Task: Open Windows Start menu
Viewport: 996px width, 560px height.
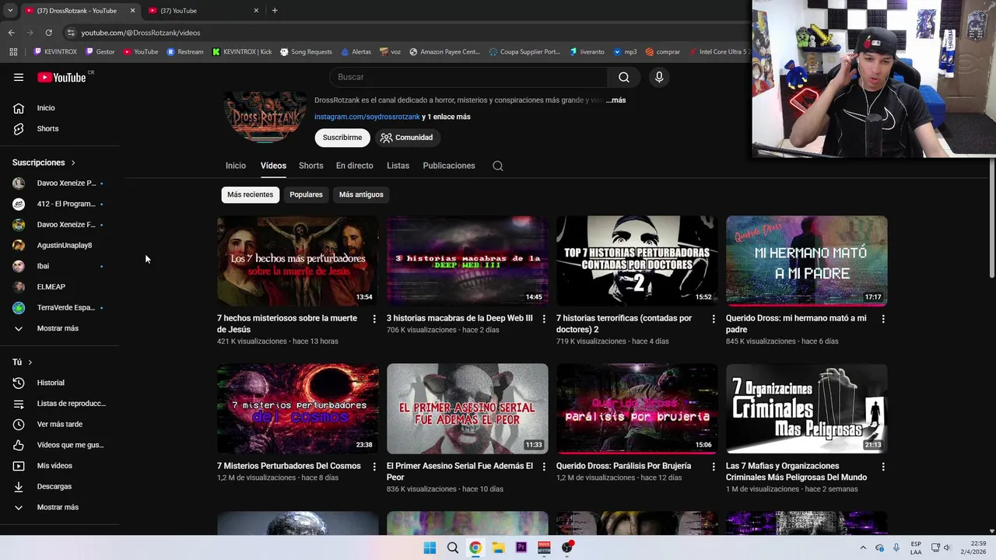Action: (430, 548)
